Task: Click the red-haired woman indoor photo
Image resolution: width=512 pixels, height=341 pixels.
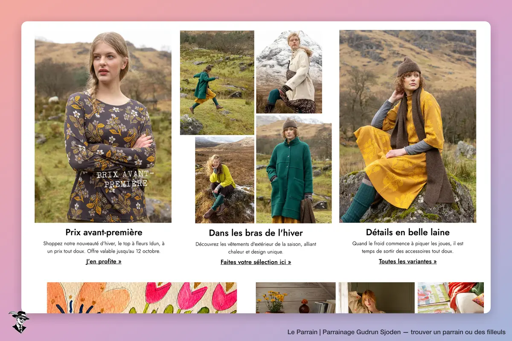Action: click(377, 298)
